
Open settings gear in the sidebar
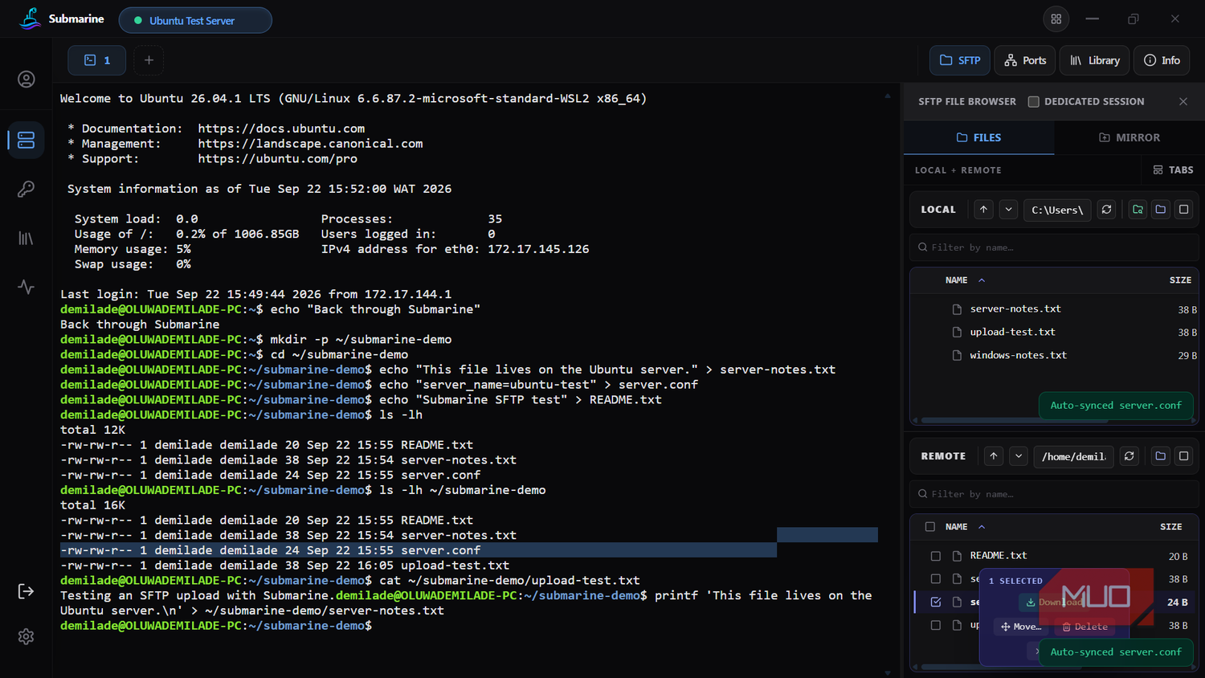coord(27,636)
